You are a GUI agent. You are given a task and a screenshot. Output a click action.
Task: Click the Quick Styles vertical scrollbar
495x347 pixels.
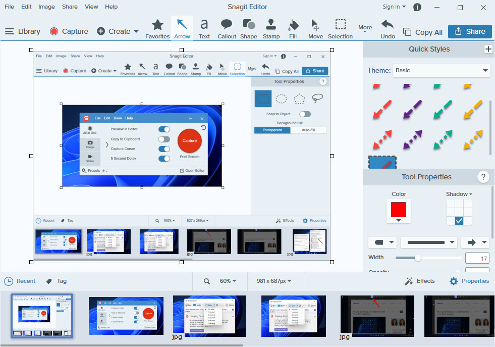490,128
